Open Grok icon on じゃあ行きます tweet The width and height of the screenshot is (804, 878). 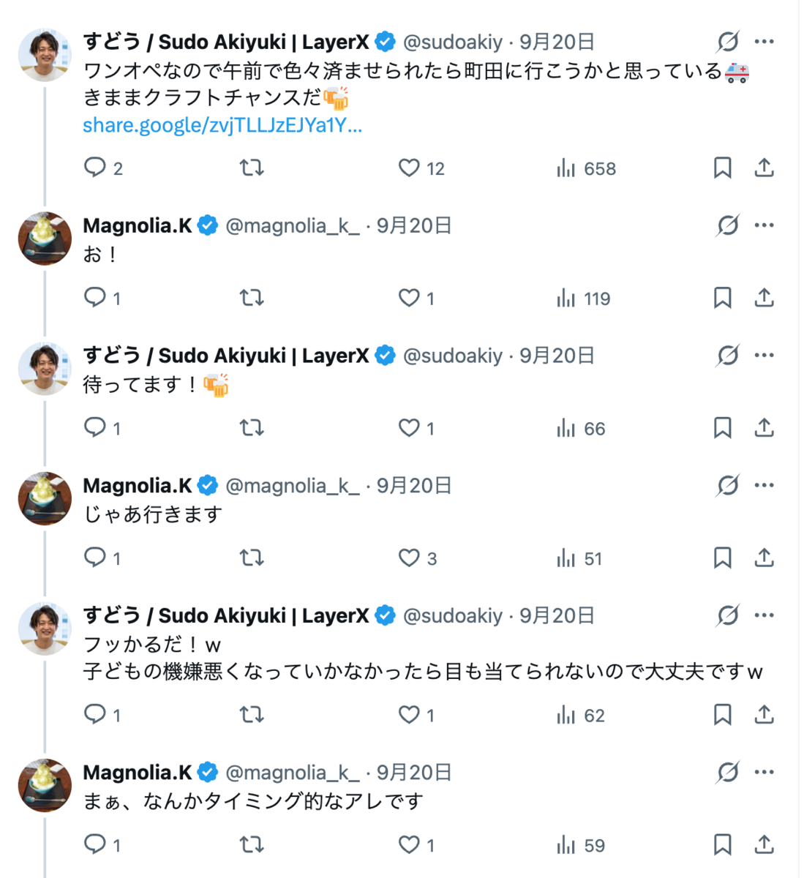[727, 485]
